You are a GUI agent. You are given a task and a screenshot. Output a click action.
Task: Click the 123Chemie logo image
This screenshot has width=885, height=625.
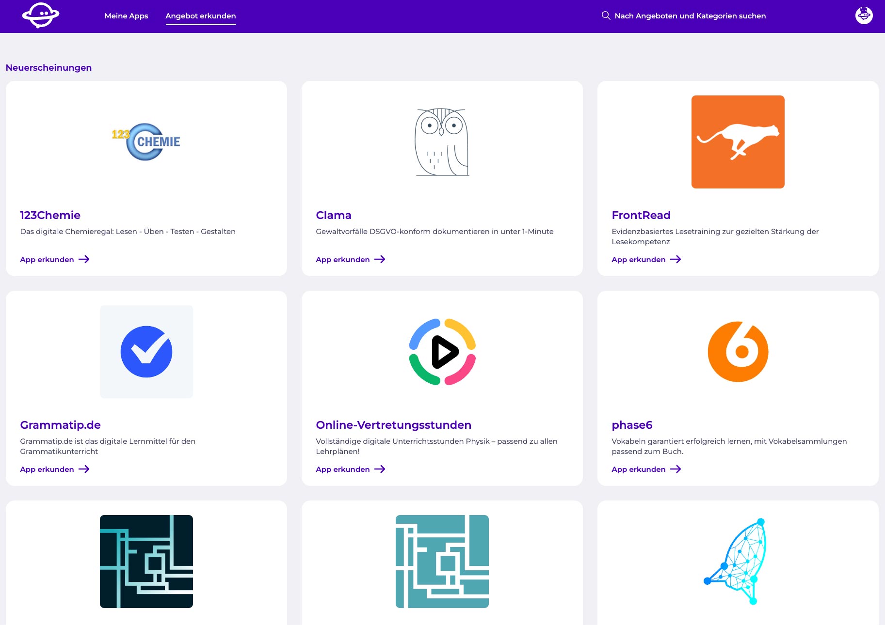tap(146, 141)
